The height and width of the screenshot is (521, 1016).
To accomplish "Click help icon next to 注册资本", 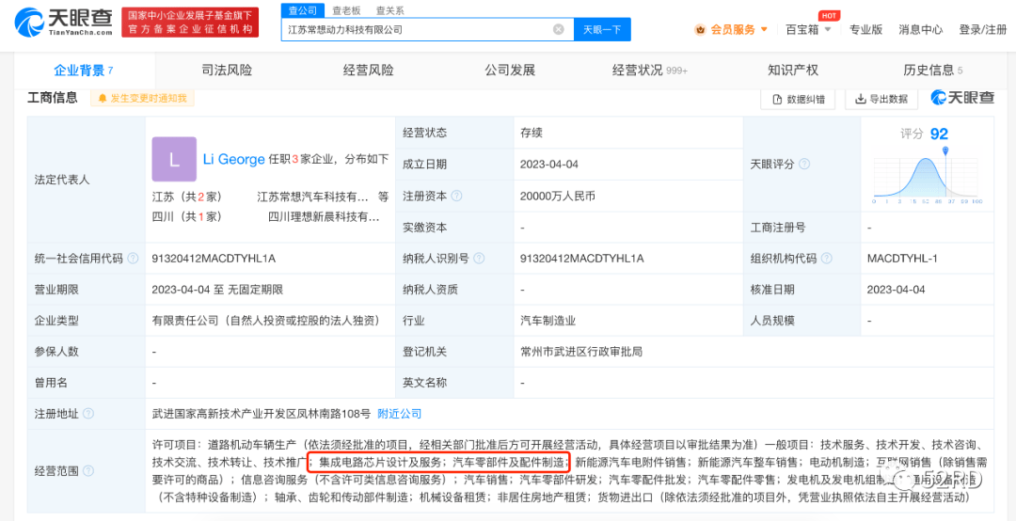I will (457, 196).
